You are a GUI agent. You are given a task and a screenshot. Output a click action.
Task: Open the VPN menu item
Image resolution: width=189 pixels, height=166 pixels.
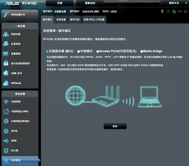point(20,141)
